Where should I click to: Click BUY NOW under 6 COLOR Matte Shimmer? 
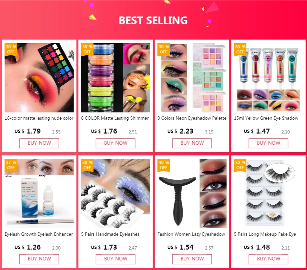pyautogui.click(x=116, y=143)
